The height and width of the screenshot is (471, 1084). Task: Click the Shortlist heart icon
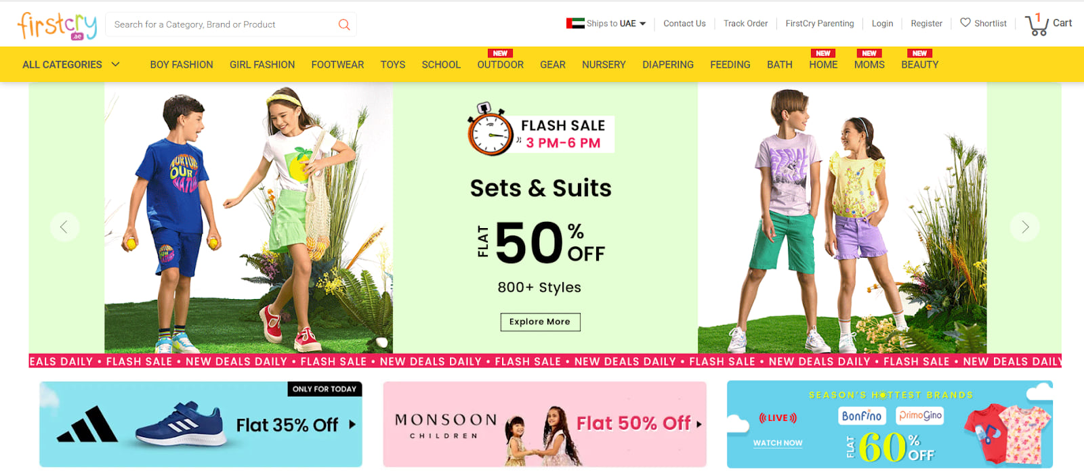[965, 22]
